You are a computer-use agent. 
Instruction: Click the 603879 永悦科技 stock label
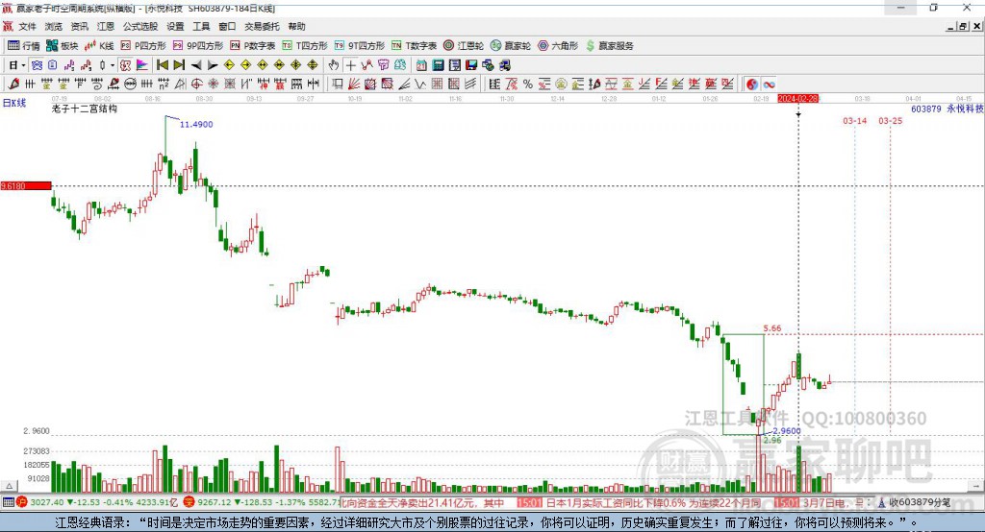pyautogui.click(x=947, y=109)
